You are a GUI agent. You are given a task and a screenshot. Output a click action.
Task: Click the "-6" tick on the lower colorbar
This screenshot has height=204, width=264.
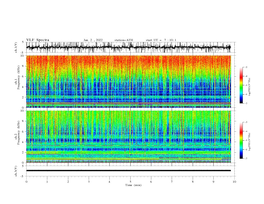246,149
